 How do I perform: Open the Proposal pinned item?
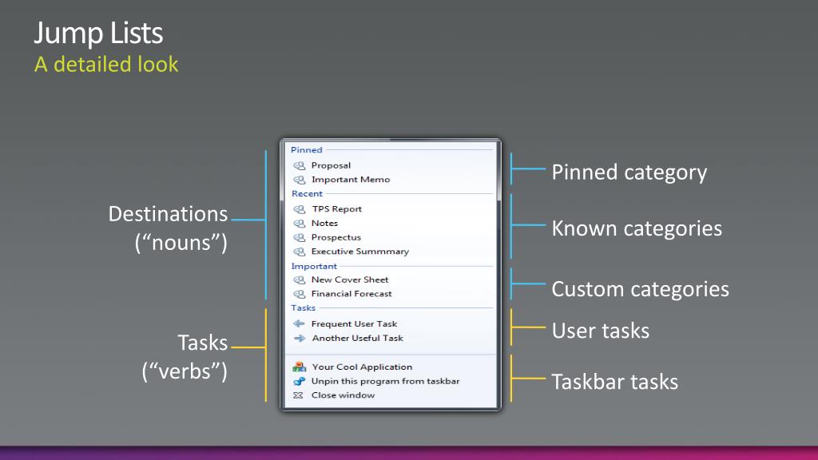click(x=331, y=165)
